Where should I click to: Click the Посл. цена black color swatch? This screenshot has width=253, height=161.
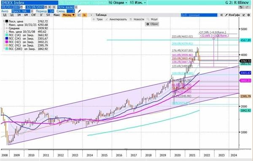click(7, 21)
